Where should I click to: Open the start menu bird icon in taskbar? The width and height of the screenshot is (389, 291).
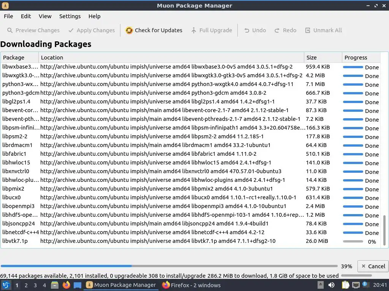pos(6,285)
